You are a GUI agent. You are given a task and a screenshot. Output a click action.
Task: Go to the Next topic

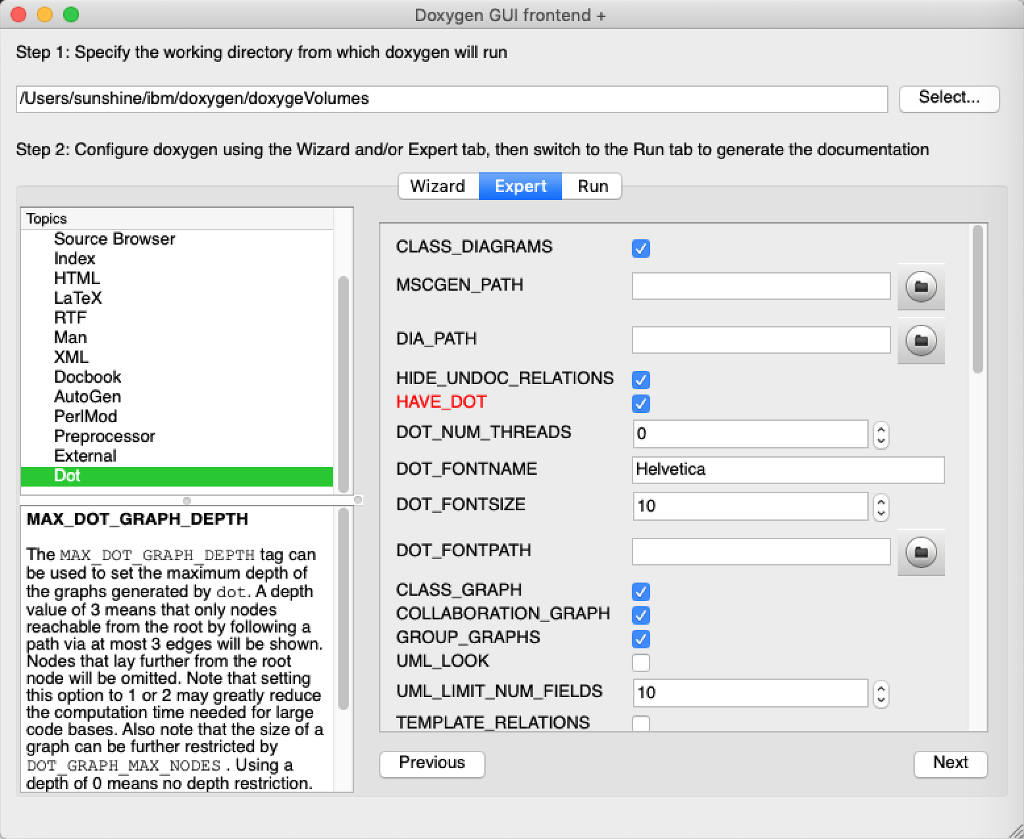tap(950, 763)
